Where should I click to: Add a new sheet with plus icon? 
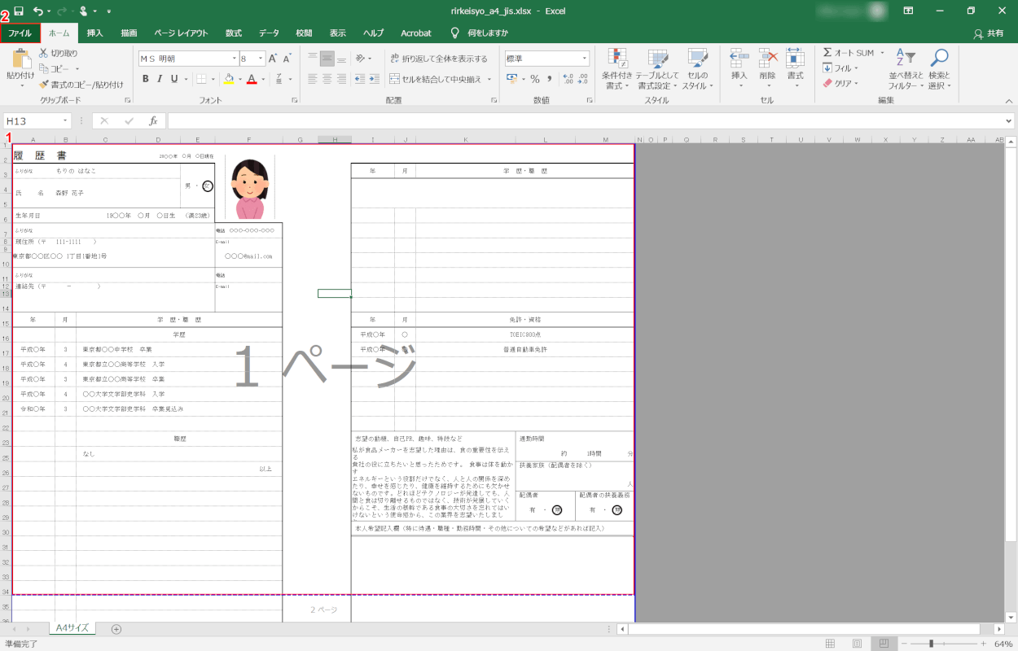tap(116, 629)
